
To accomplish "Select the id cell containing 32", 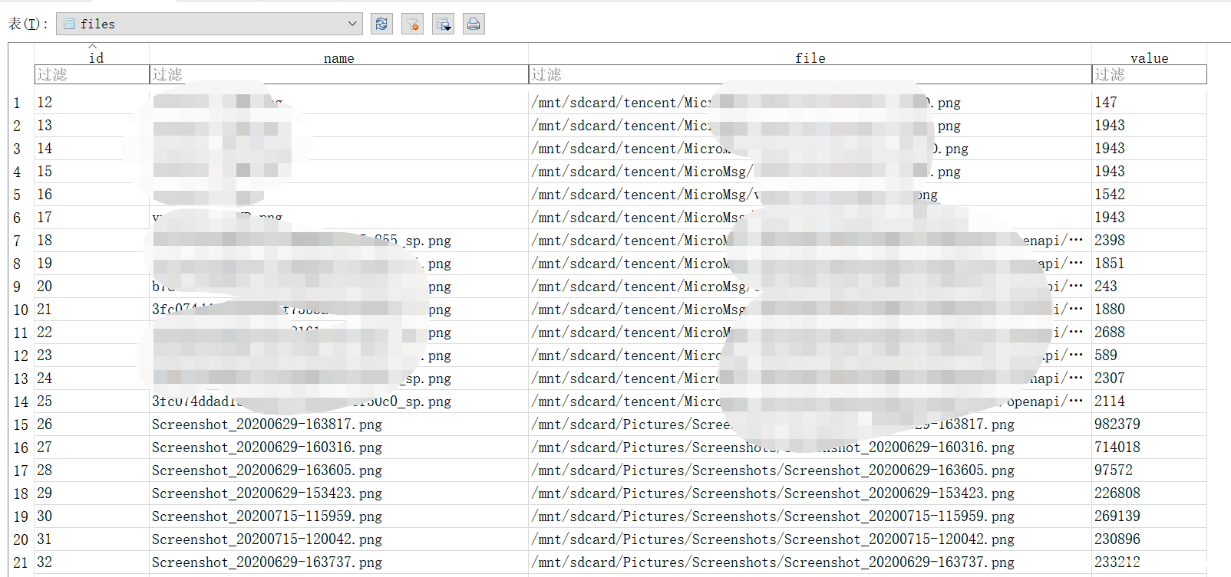I will click(92, 562).
